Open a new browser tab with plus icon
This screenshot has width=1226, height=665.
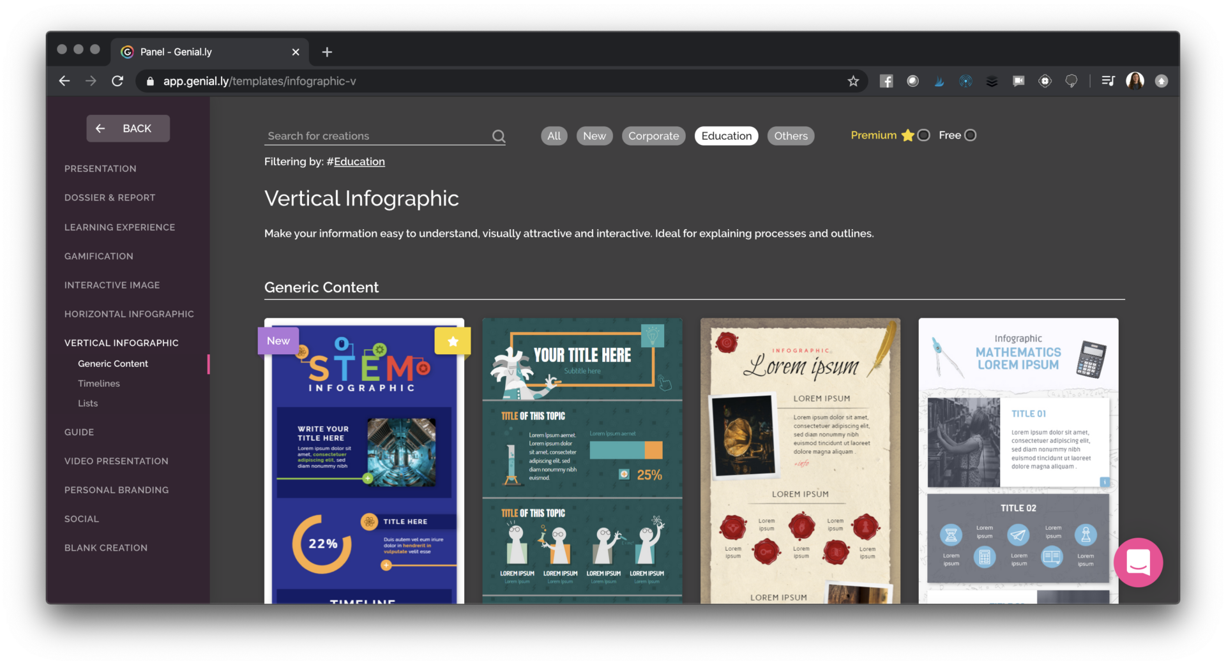(327, 52)
